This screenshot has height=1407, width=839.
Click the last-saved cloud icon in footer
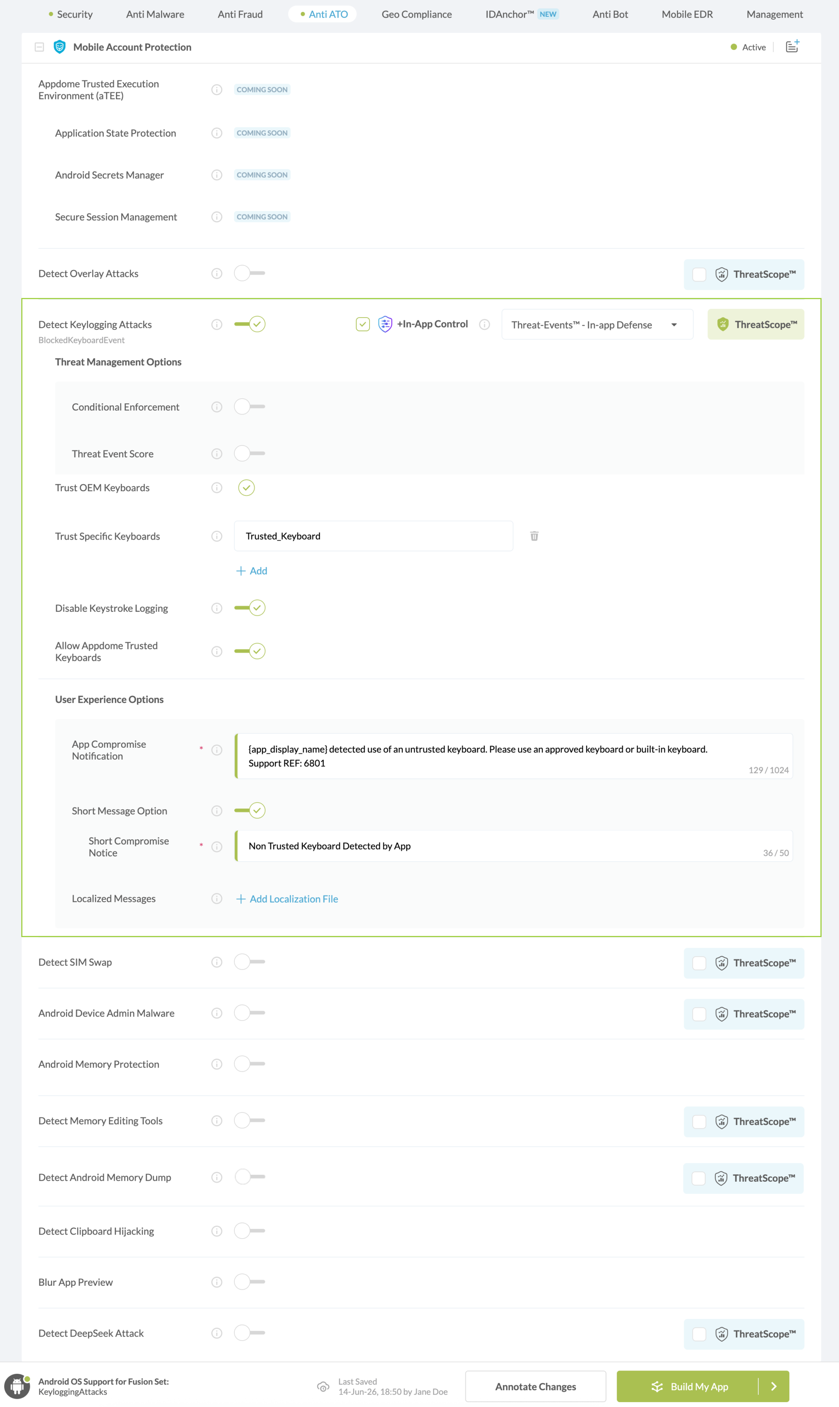(323, 1386)
